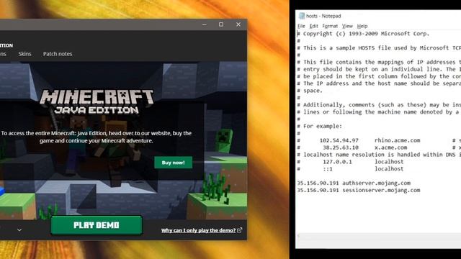Image resolution: width=461 pixels, height=259 pixels.
Task: Open 'Why can I only play the demo?' link
Action: [x=199, y=230]
